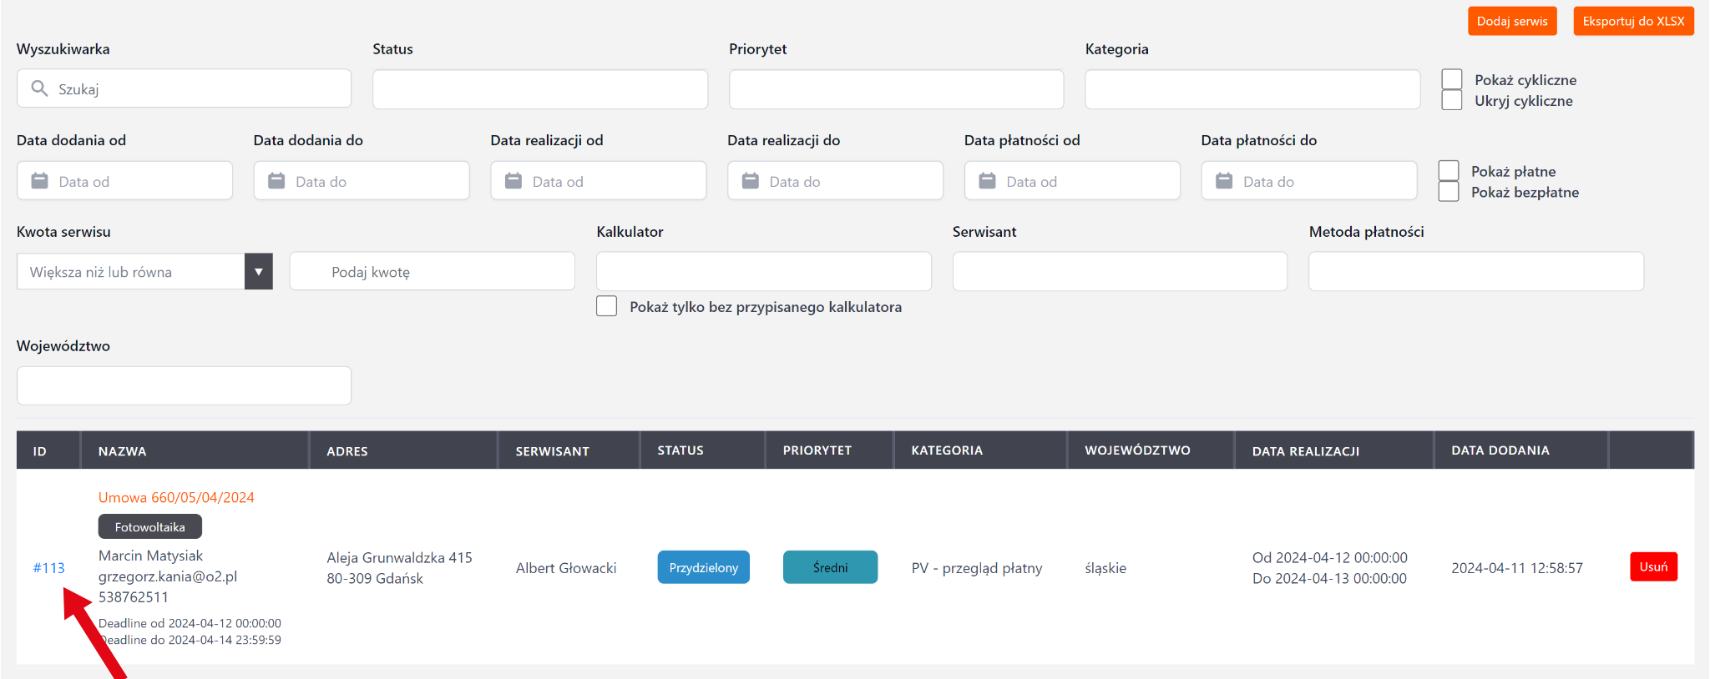
Task: Sort table by Data realizacji column header
Action: coord(1305,451)
